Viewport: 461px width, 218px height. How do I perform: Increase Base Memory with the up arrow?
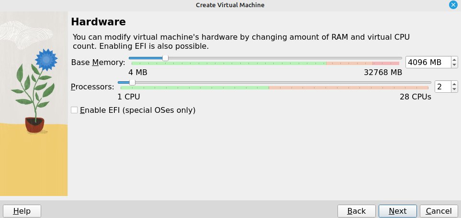tap(454, 59)
